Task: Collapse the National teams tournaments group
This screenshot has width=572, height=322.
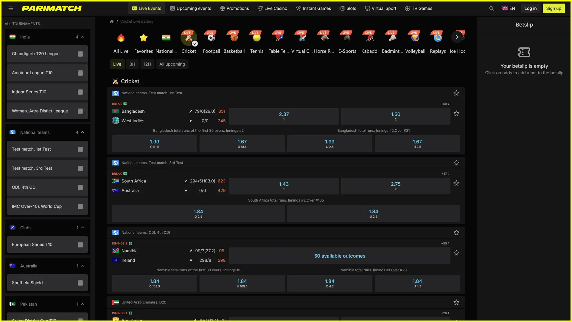Action: [83, 132]
